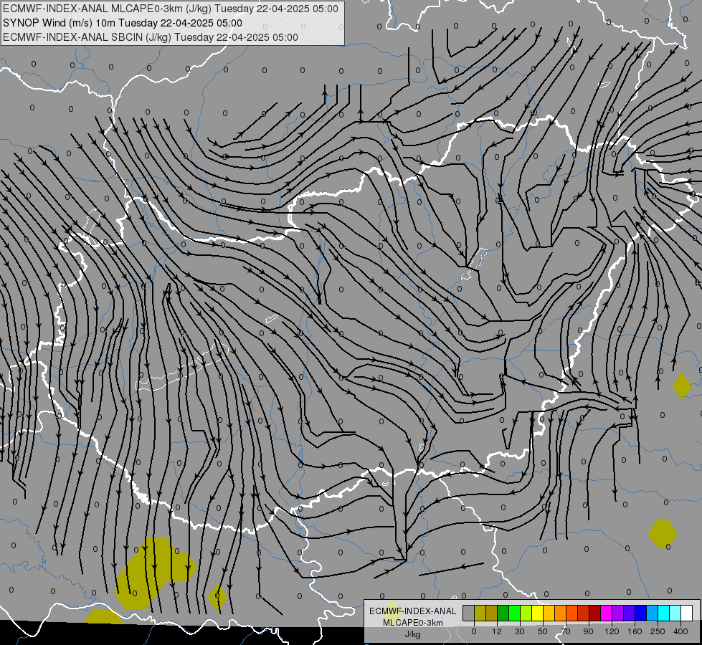Viewport: 702px width, 645px height.
Task: Click the legend value label 90
Action: click(588, 631)
